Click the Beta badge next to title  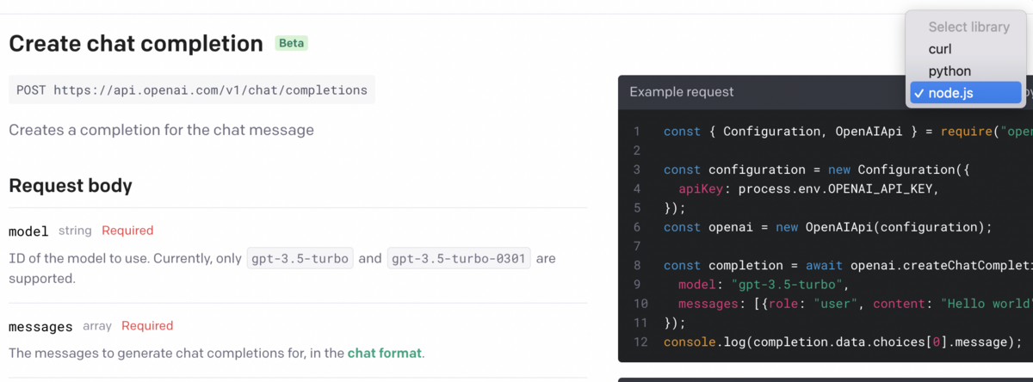[291, 43]
